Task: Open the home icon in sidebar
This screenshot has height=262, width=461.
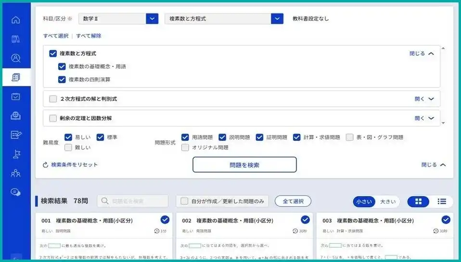Action: pos(15,20)
